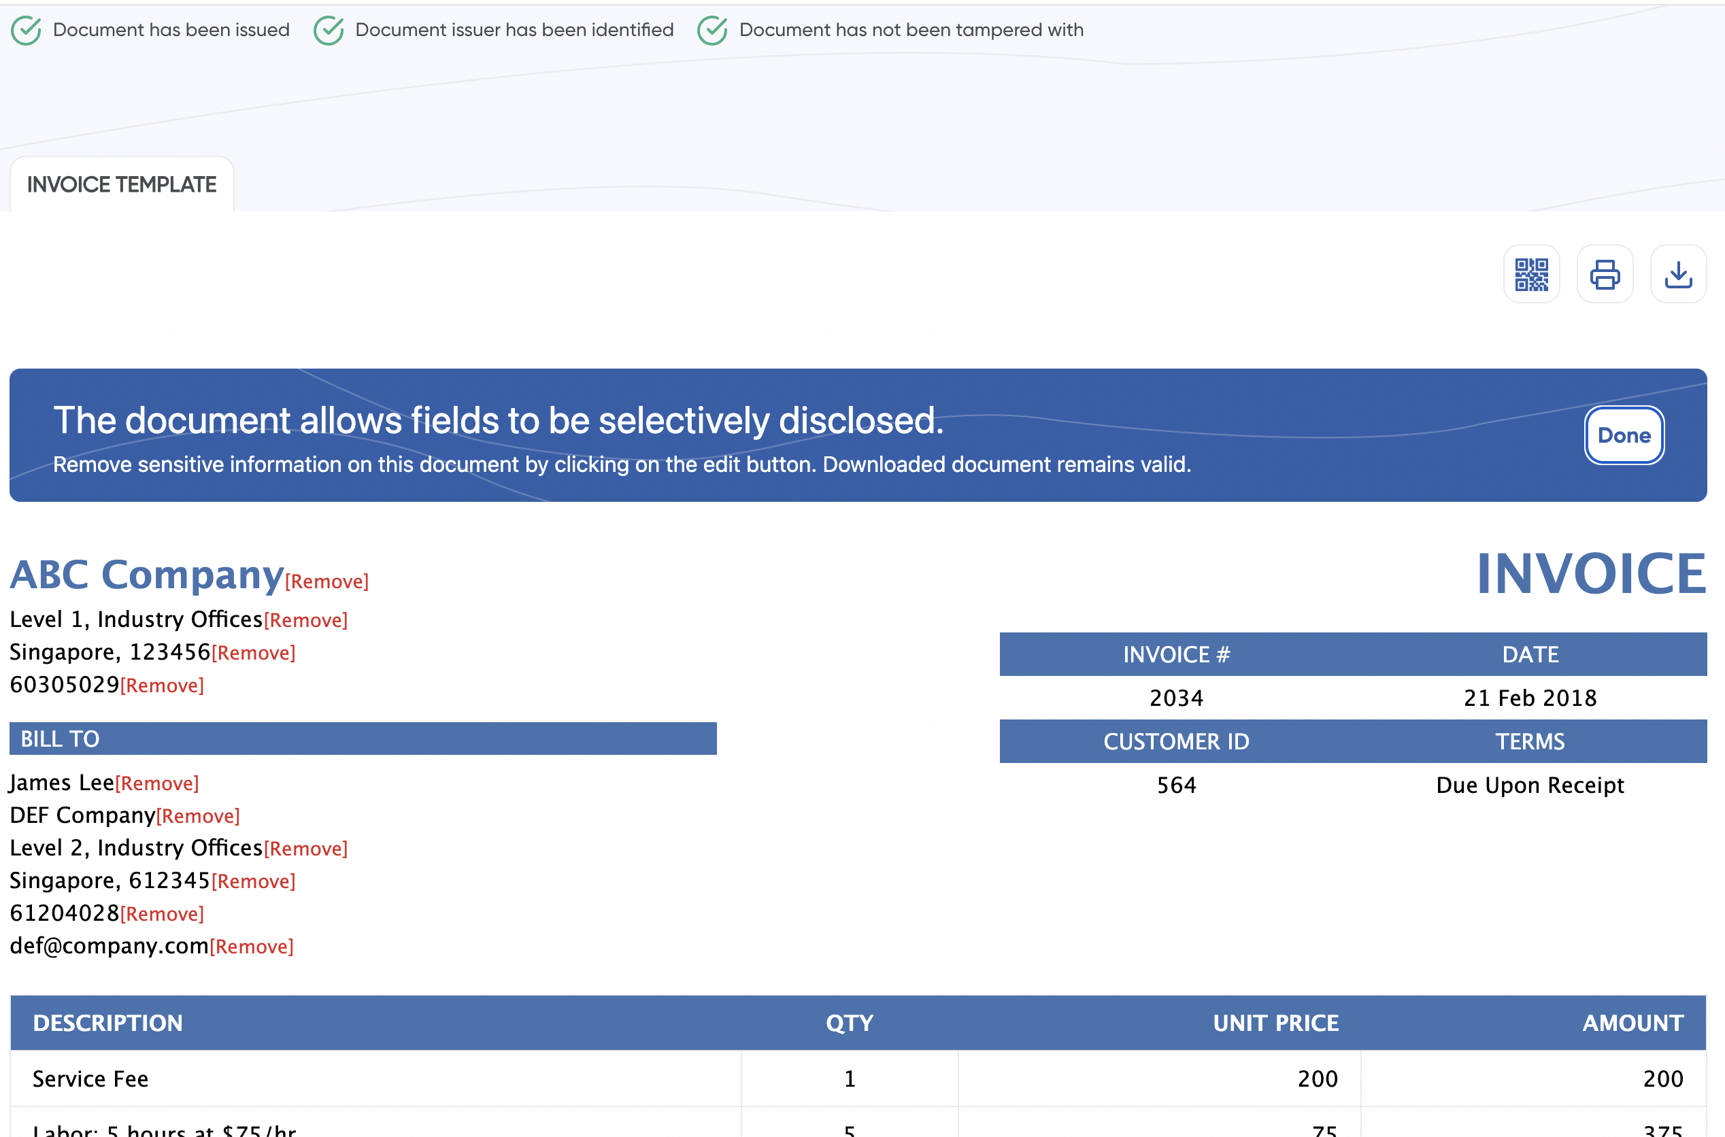
Task: Remove Level 2, Industry Offices address
Action: [x=306, y=849]
